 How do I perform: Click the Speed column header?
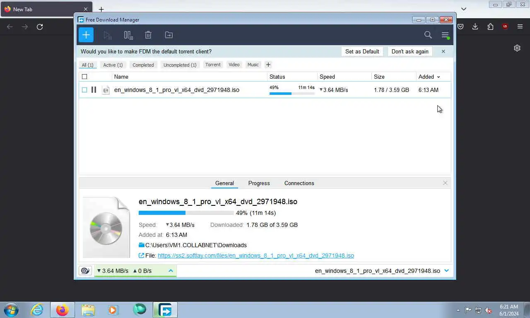coord(344,77)
